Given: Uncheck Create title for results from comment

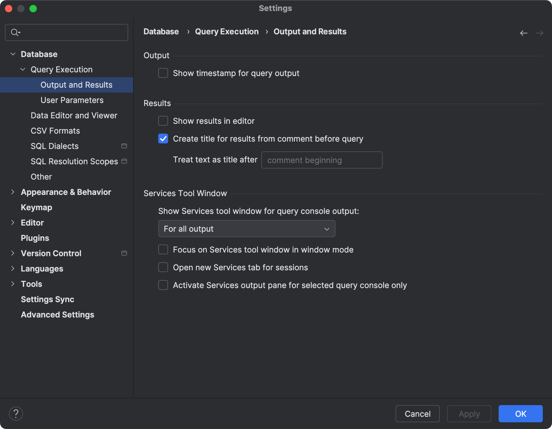Looking at the screenshot, I should 163,139.
